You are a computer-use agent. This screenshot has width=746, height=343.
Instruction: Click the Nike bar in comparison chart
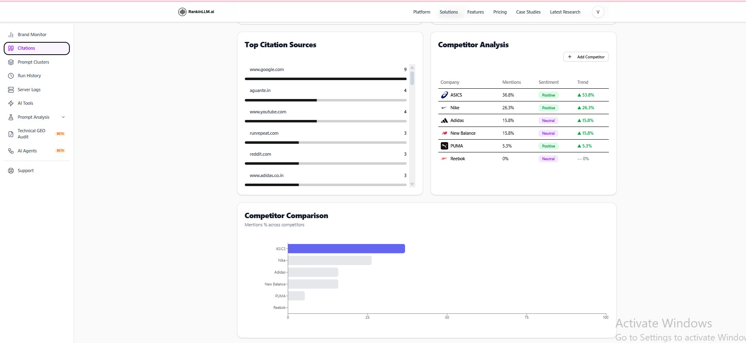tap(330, 260)
